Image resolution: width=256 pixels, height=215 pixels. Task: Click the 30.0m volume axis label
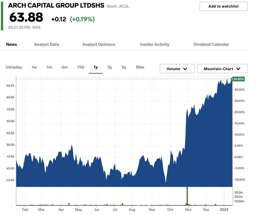point(238,193)
